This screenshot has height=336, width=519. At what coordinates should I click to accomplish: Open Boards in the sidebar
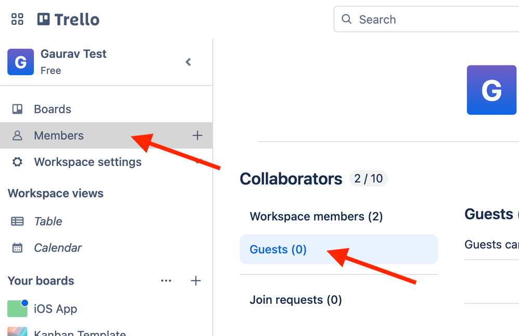point(106,109)
